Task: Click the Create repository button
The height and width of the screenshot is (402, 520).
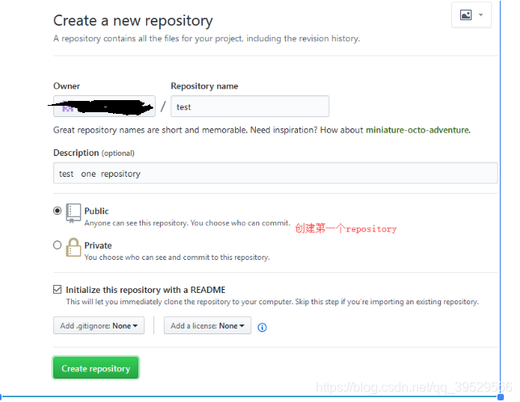Action: (96, 368)
